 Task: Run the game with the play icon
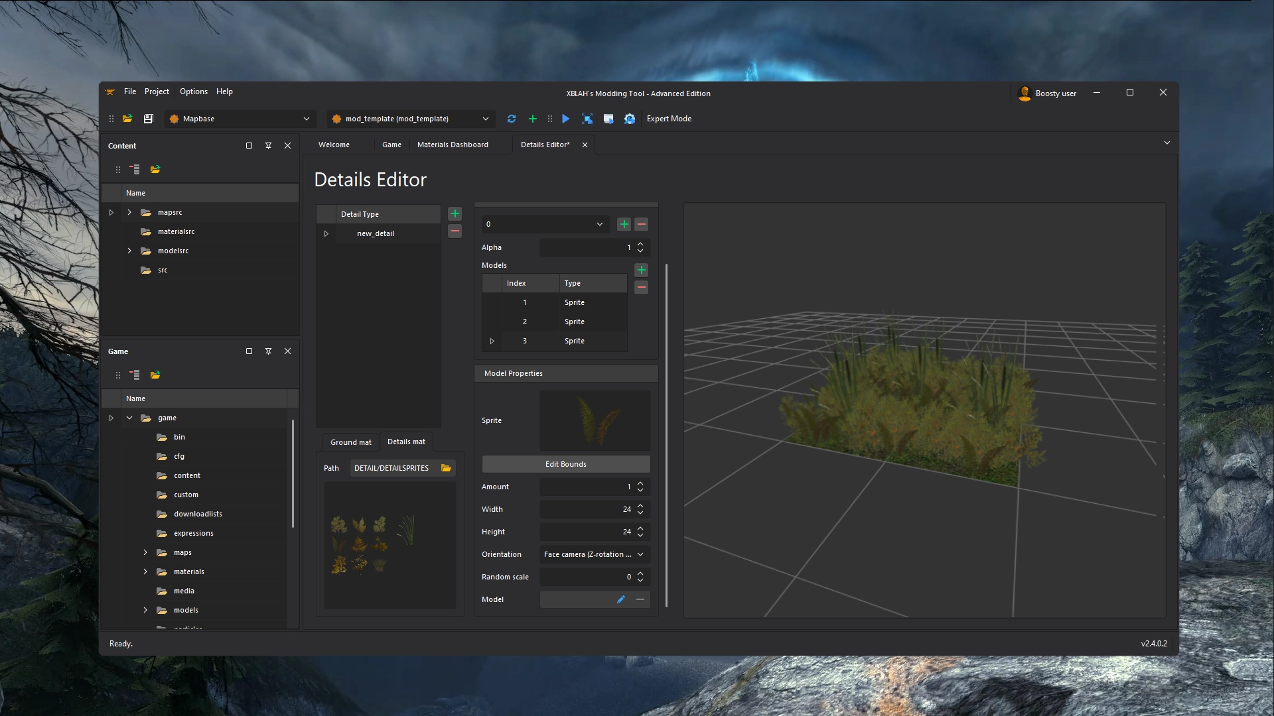click(x=566, y=119)
